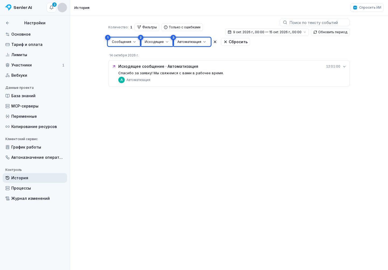Click the search magnifier icon
Image resolution: width=388 pixels, height=270 pixels.
(285, 22)
